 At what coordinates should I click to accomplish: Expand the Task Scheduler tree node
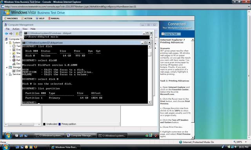[11, 46]
